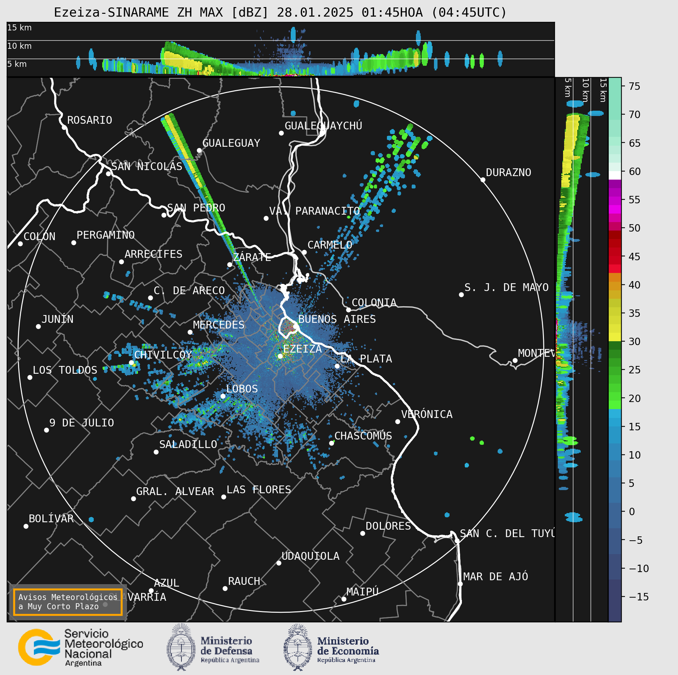Click the PERGAMINO label

coord(105,235)
